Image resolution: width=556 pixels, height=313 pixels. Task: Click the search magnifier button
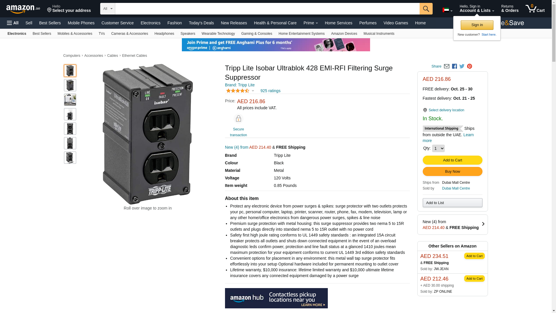point(426,9)
